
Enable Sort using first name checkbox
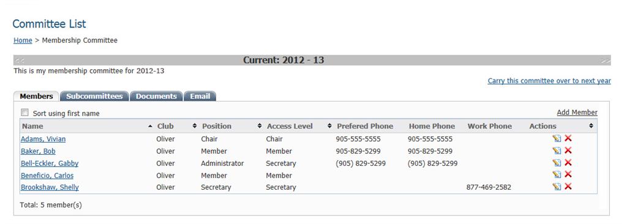tap(24, 113)
